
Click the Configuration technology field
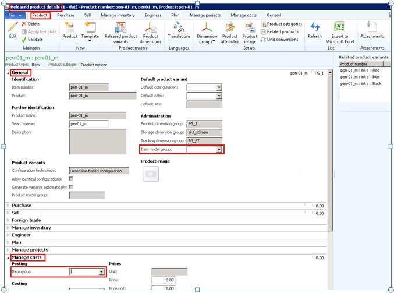pos(99,171)
